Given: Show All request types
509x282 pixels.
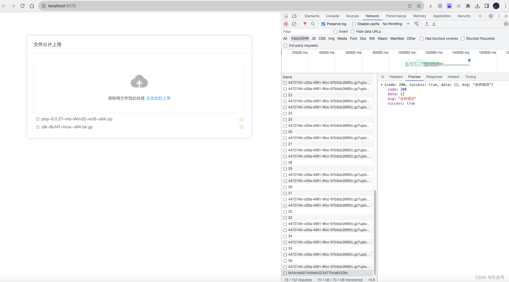Looking at the screenshot, I should 285,39.
